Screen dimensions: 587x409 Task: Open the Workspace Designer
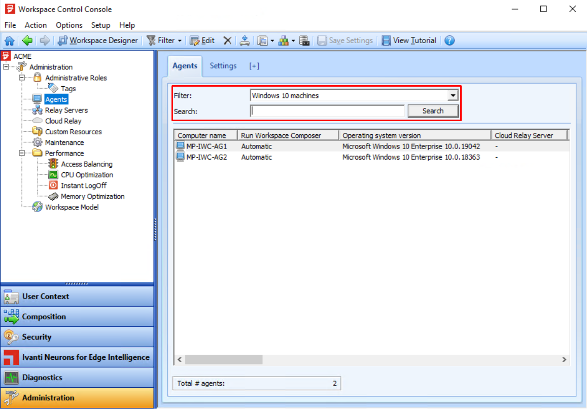[x=98, y=40]
